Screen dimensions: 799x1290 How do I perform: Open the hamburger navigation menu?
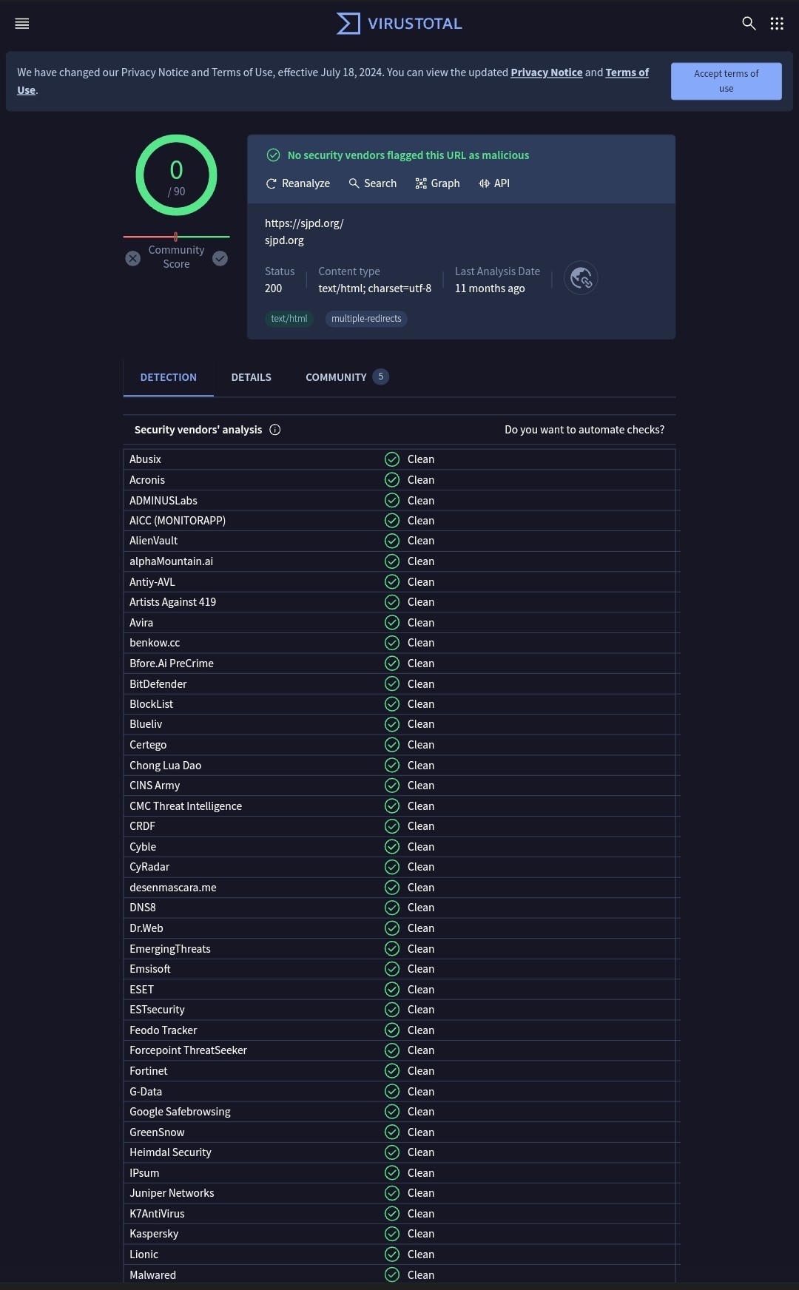(22, 24)
